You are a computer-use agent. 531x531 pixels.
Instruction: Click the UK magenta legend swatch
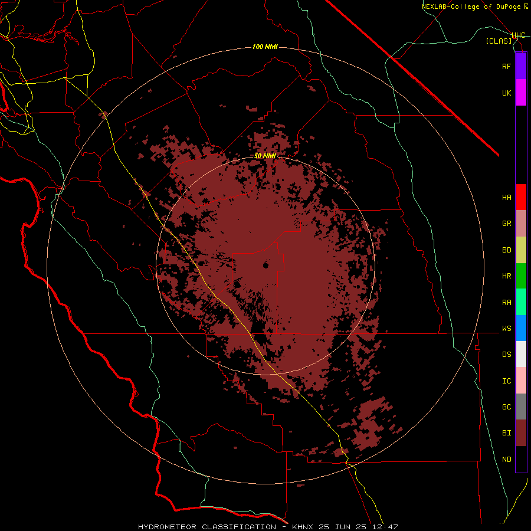521,93
